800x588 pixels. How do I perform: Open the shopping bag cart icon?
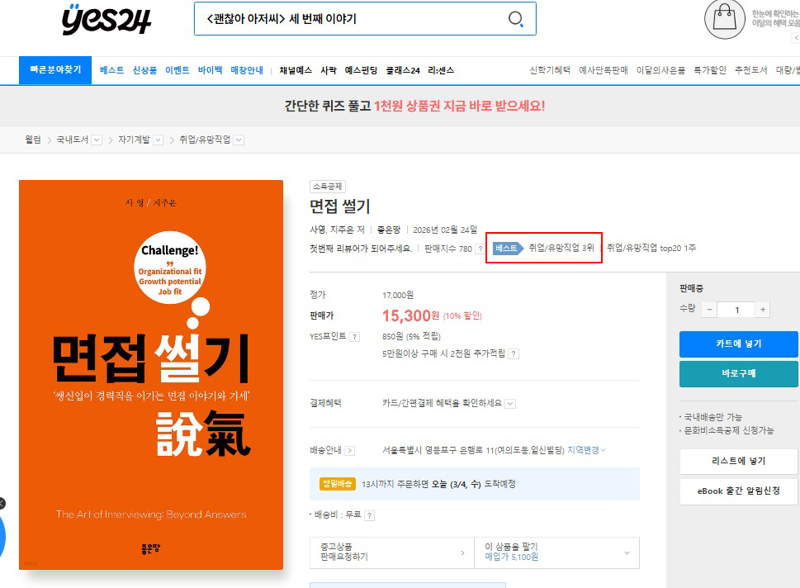tap(724, 20)
